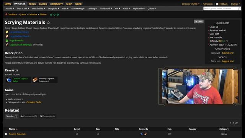Open the COMMUNITY top menu

[x=56, y=4]
